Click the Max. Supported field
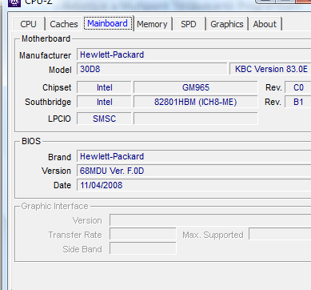 click(280, 235)
